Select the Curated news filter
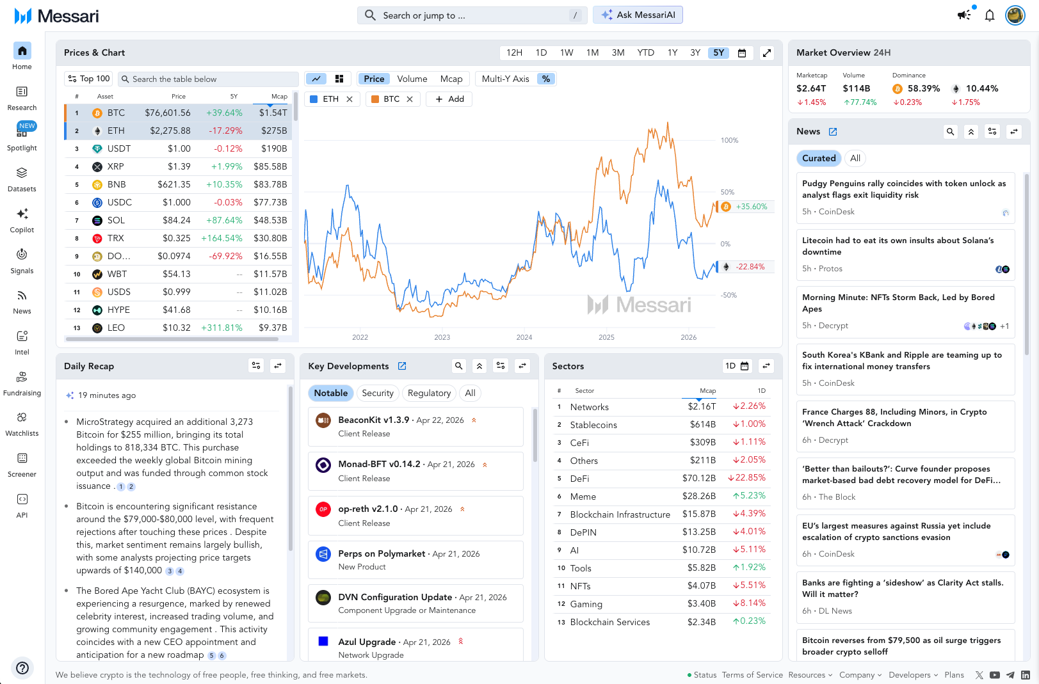The width and height of the screenshot is (1039, 684). [819, 158]
